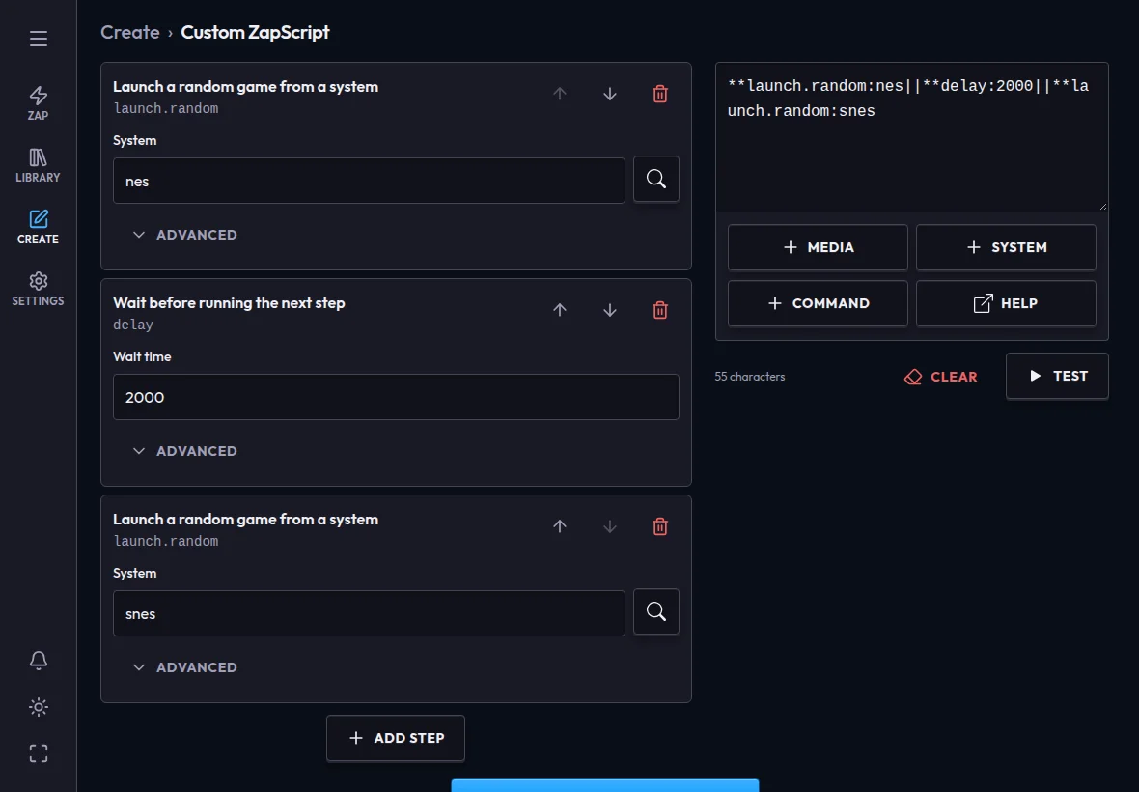Click the ZapScript text area
1139x792 pixels.
[911, 137]
